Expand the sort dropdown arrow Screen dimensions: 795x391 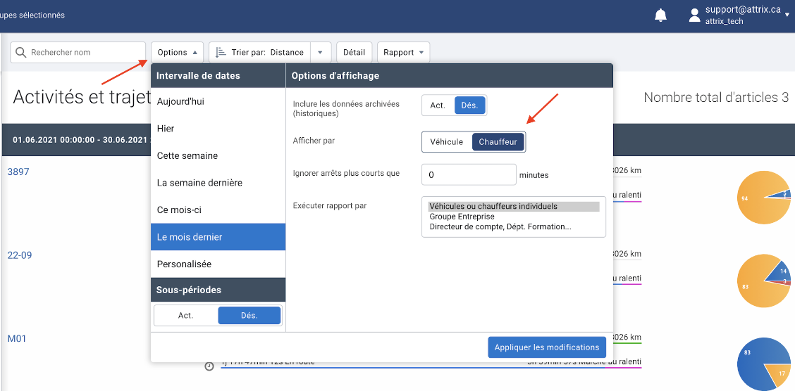321,52
